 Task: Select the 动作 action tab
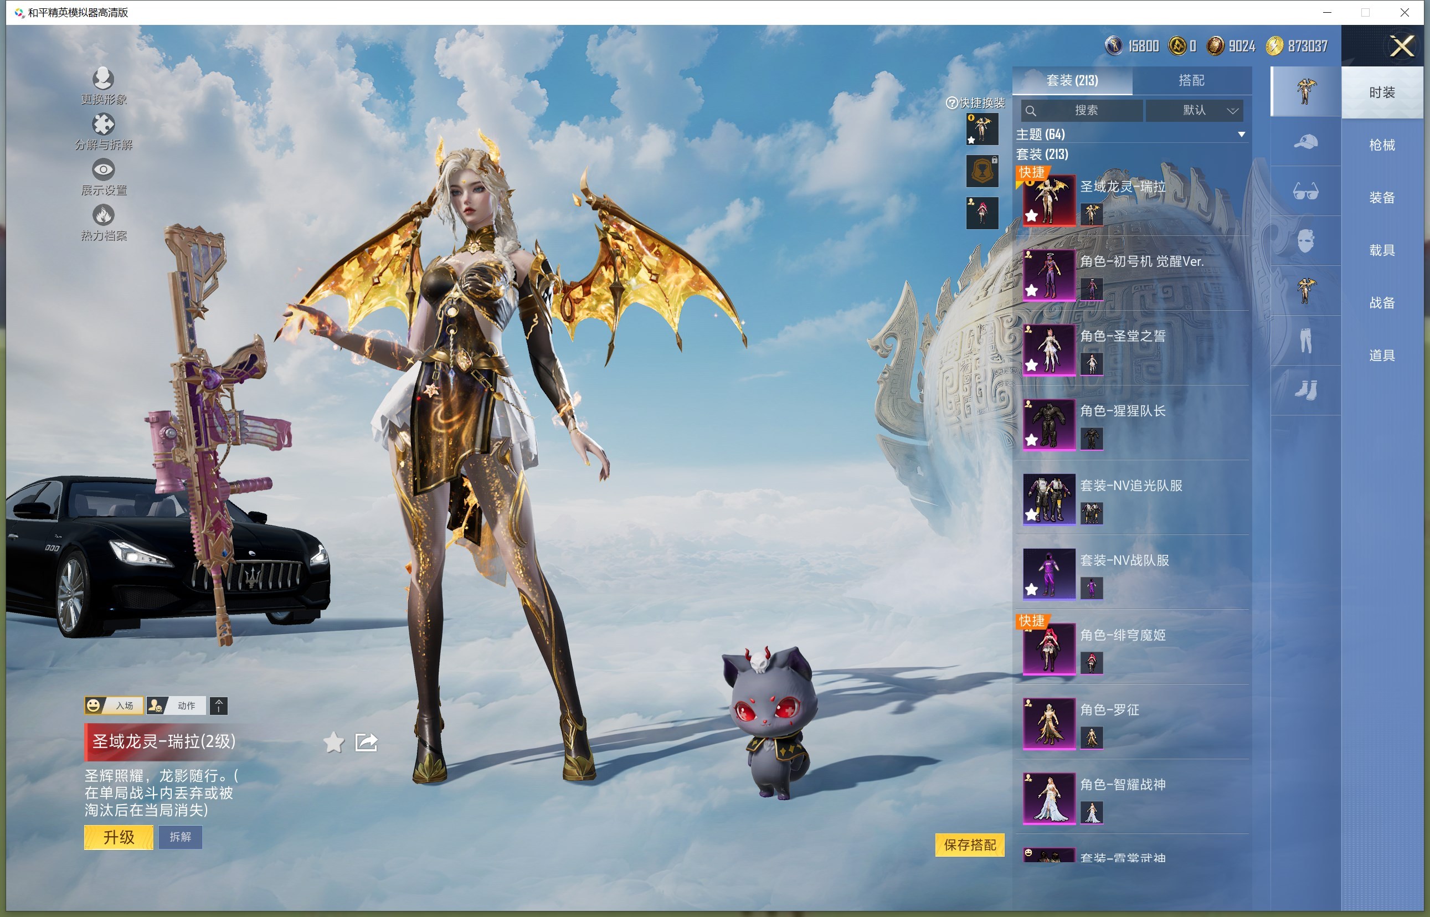(x=176, y=705)
